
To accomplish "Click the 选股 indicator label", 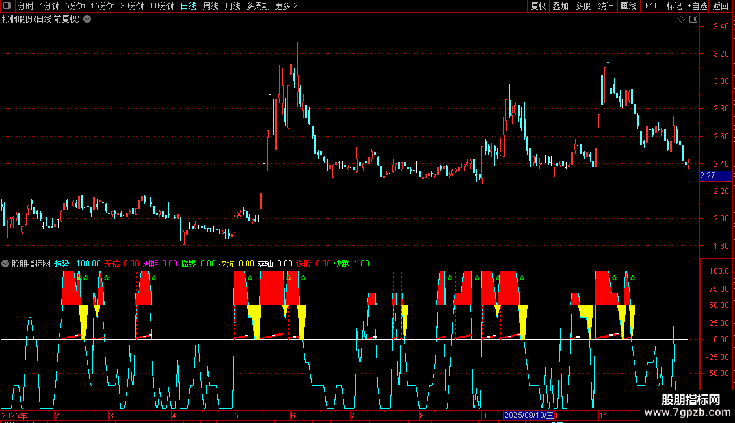I will click(x=313, y=264).
